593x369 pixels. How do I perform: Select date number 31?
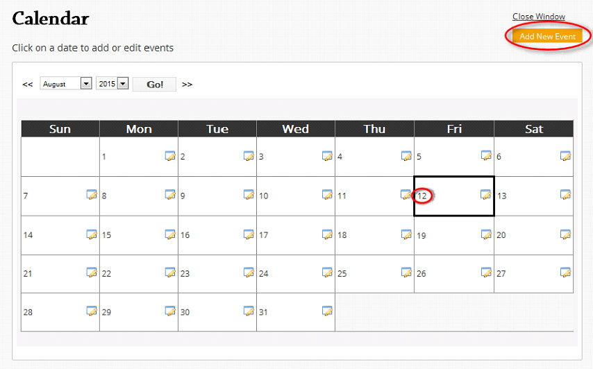263,312
